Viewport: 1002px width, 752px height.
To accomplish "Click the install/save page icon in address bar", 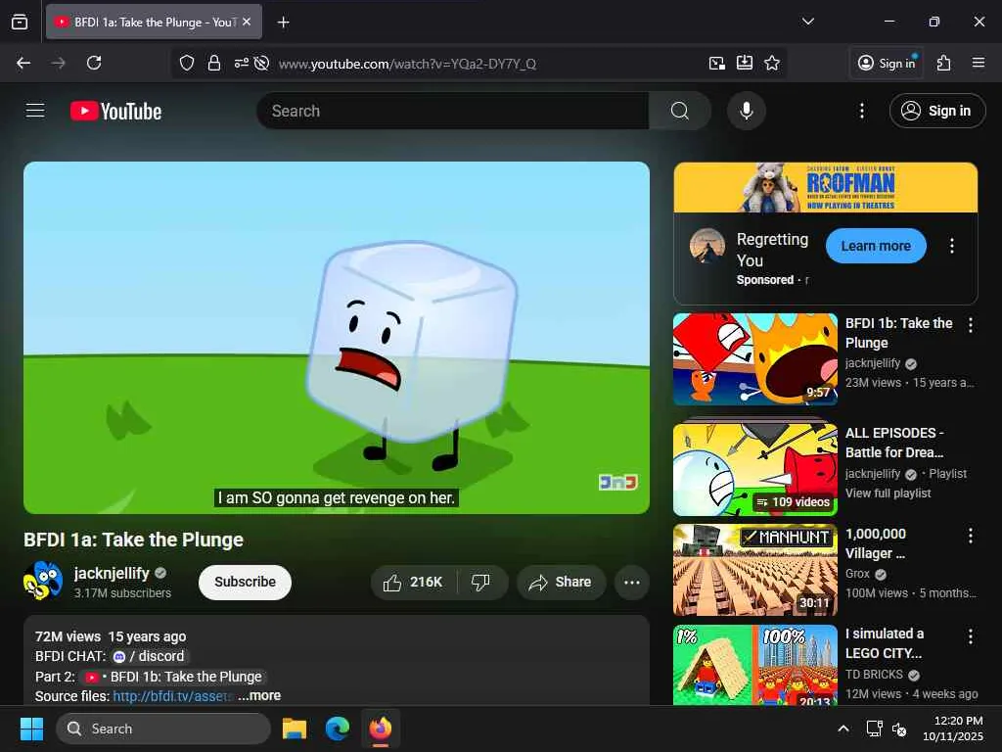I will tap(745, 63).
